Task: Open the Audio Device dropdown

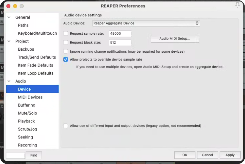Action: click(x=146, y=23)
